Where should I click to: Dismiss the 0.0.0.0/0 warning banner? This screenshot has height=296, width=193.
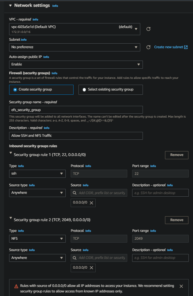[181, 286]
